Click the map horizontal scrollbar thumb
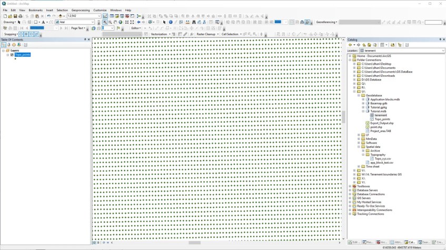 [194, 243]
